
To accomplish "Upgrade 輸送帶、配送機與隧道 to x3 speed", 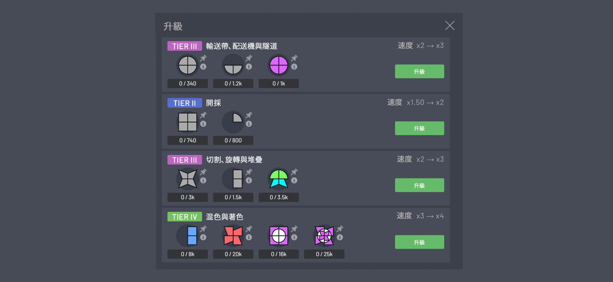I will pyautogui.click(x=419, y=71).
